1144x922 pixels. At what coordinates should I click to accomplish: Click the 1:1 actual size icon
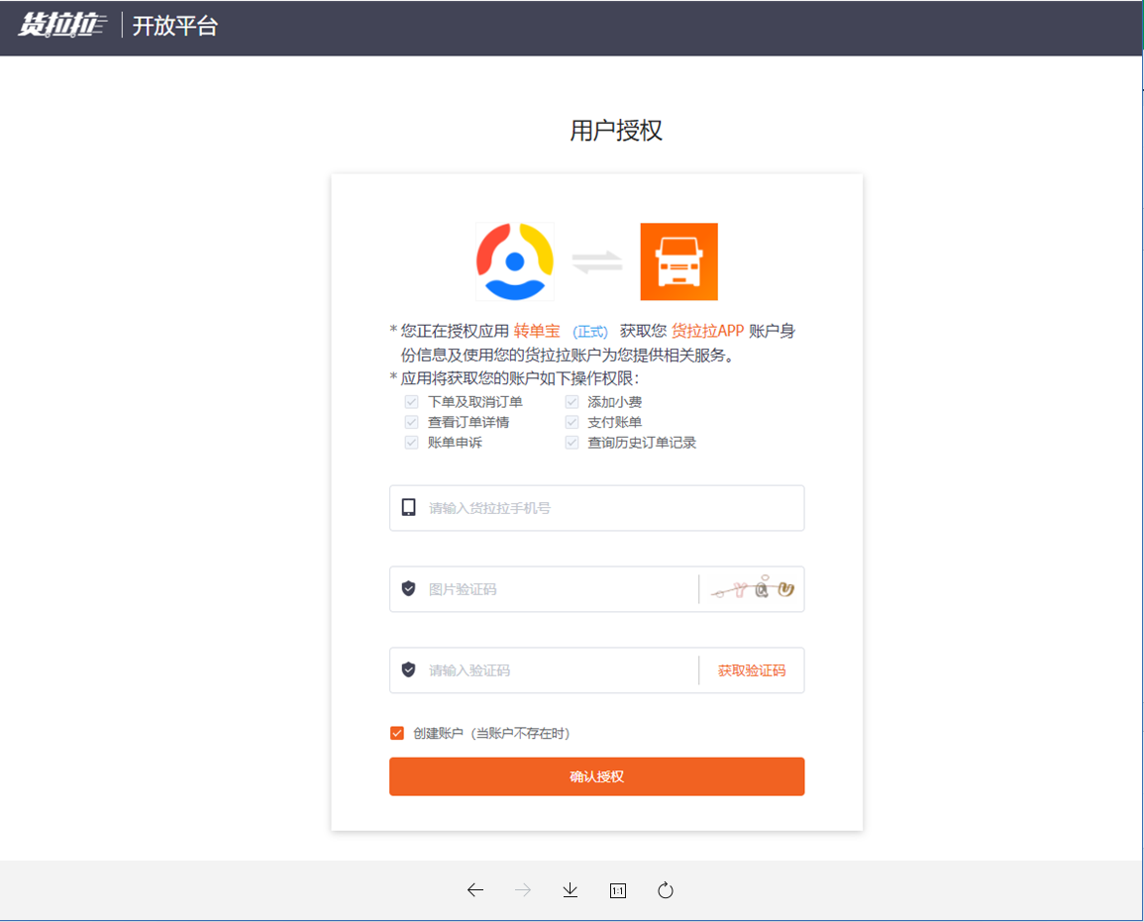[x=618, y=890]
